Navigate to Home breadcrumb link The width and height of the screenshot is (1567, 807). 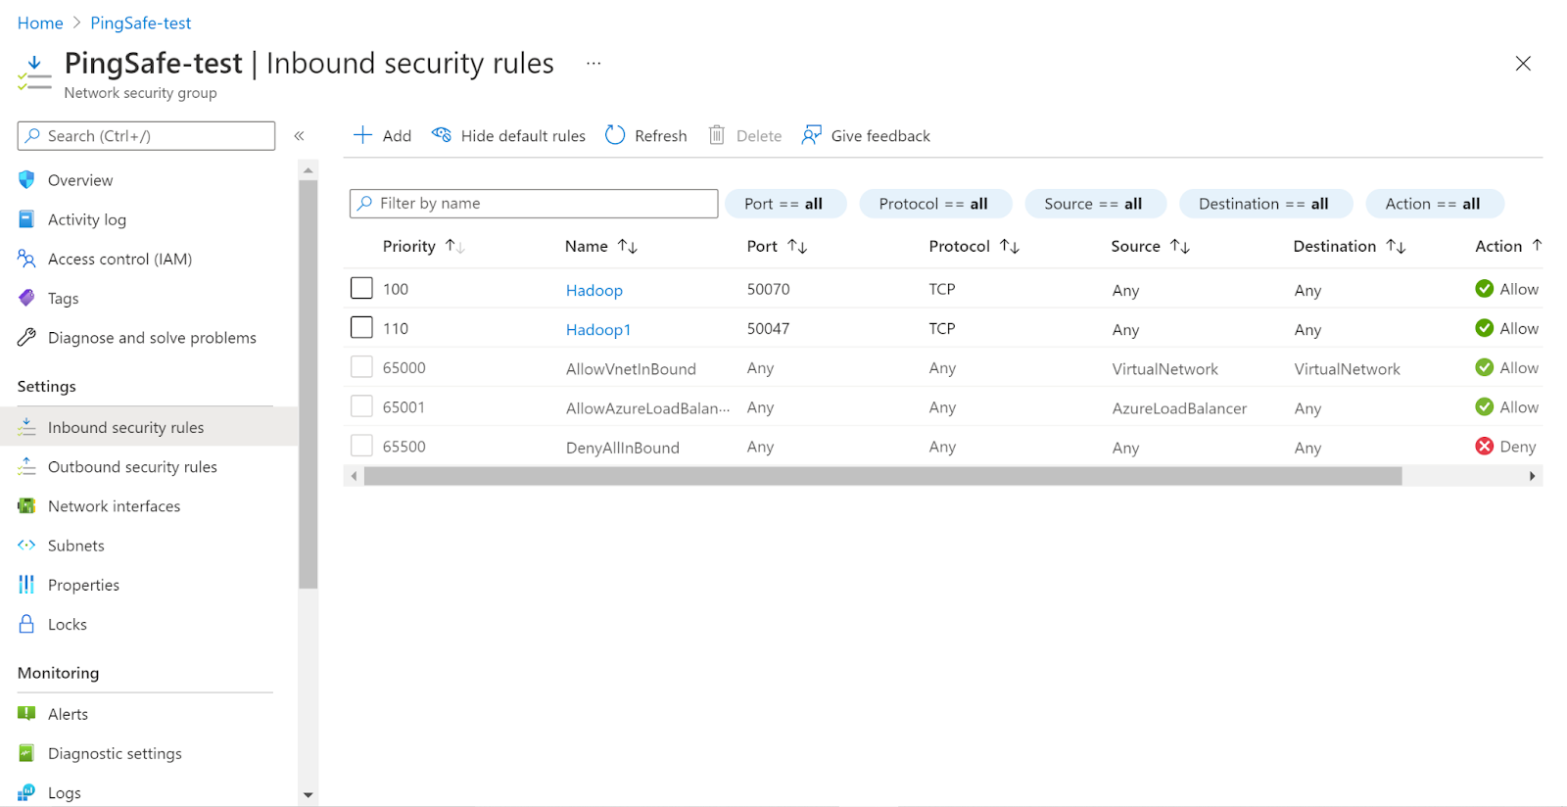point(40,23)
